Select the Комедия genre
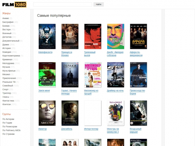 [7, 52]
